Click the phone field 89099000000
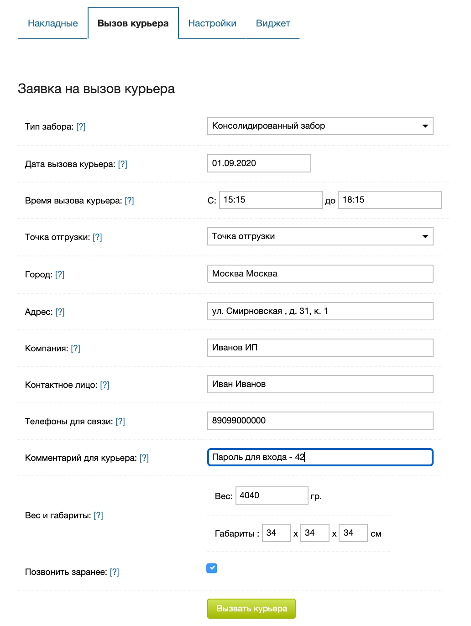 point(320,421)
